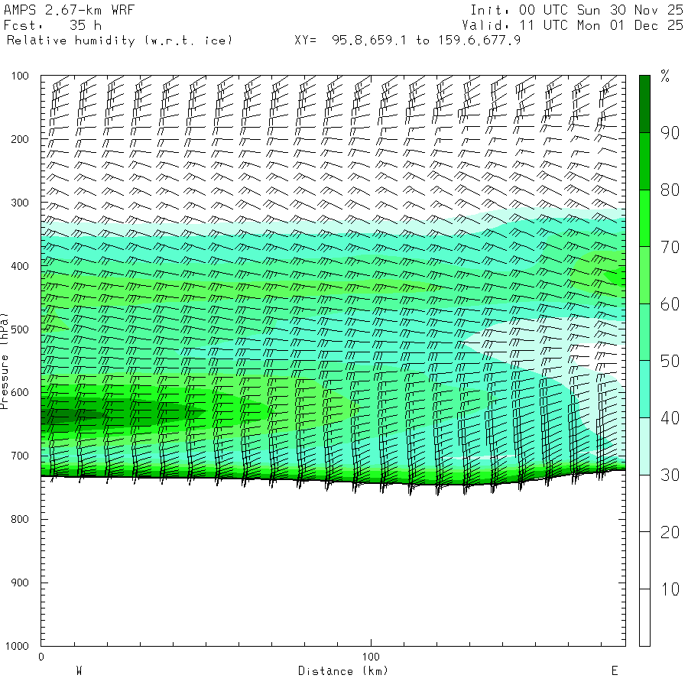
Task: Click the pressure-axis label '500'
Action: coord(20,329)
